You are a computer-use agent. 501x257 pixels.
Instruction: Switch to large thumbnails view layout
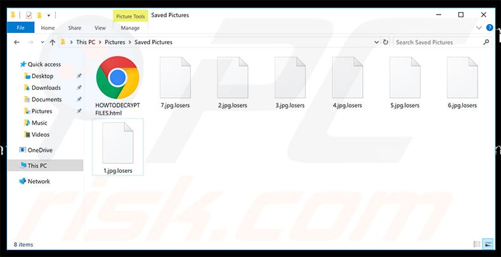click(488, 244)
